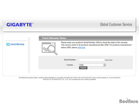Open the Country dropdown showing India

click(92, 65)
